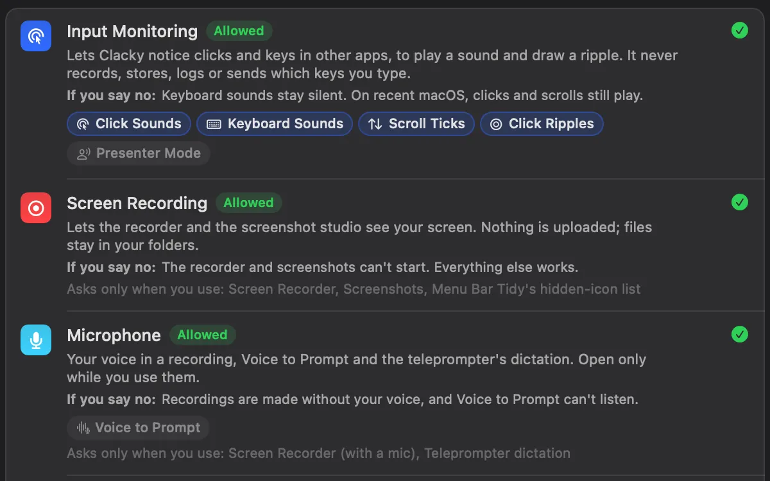This screenshot has width=770, height=481.
Task: Select the Keyboard Sounds chip
Action: tap(275, 124)
